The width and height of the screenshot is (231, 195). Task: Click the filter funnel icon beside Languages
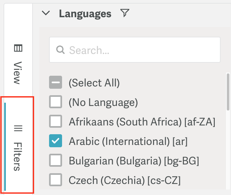click(x=125, y=13)
